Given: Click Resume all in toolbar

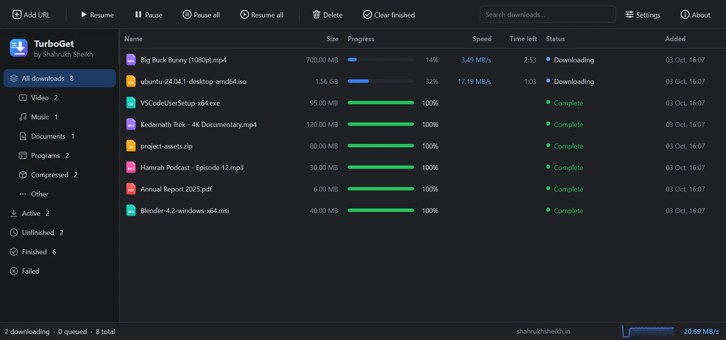Looking at the screenshot, I should 262,15.
